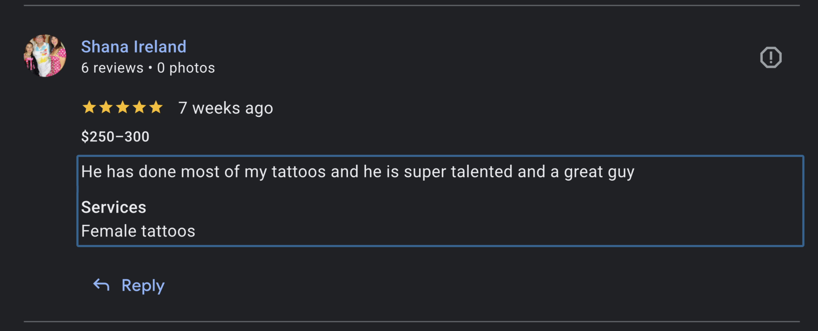Click the Services heading in review
This screenshot has width=818, height=331.
[x=114, y=207]
